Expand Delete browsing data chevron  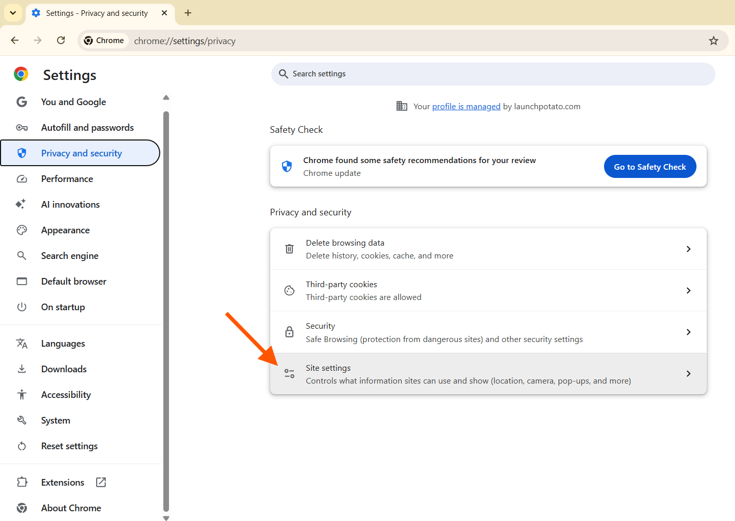click(x=688, y=249)
